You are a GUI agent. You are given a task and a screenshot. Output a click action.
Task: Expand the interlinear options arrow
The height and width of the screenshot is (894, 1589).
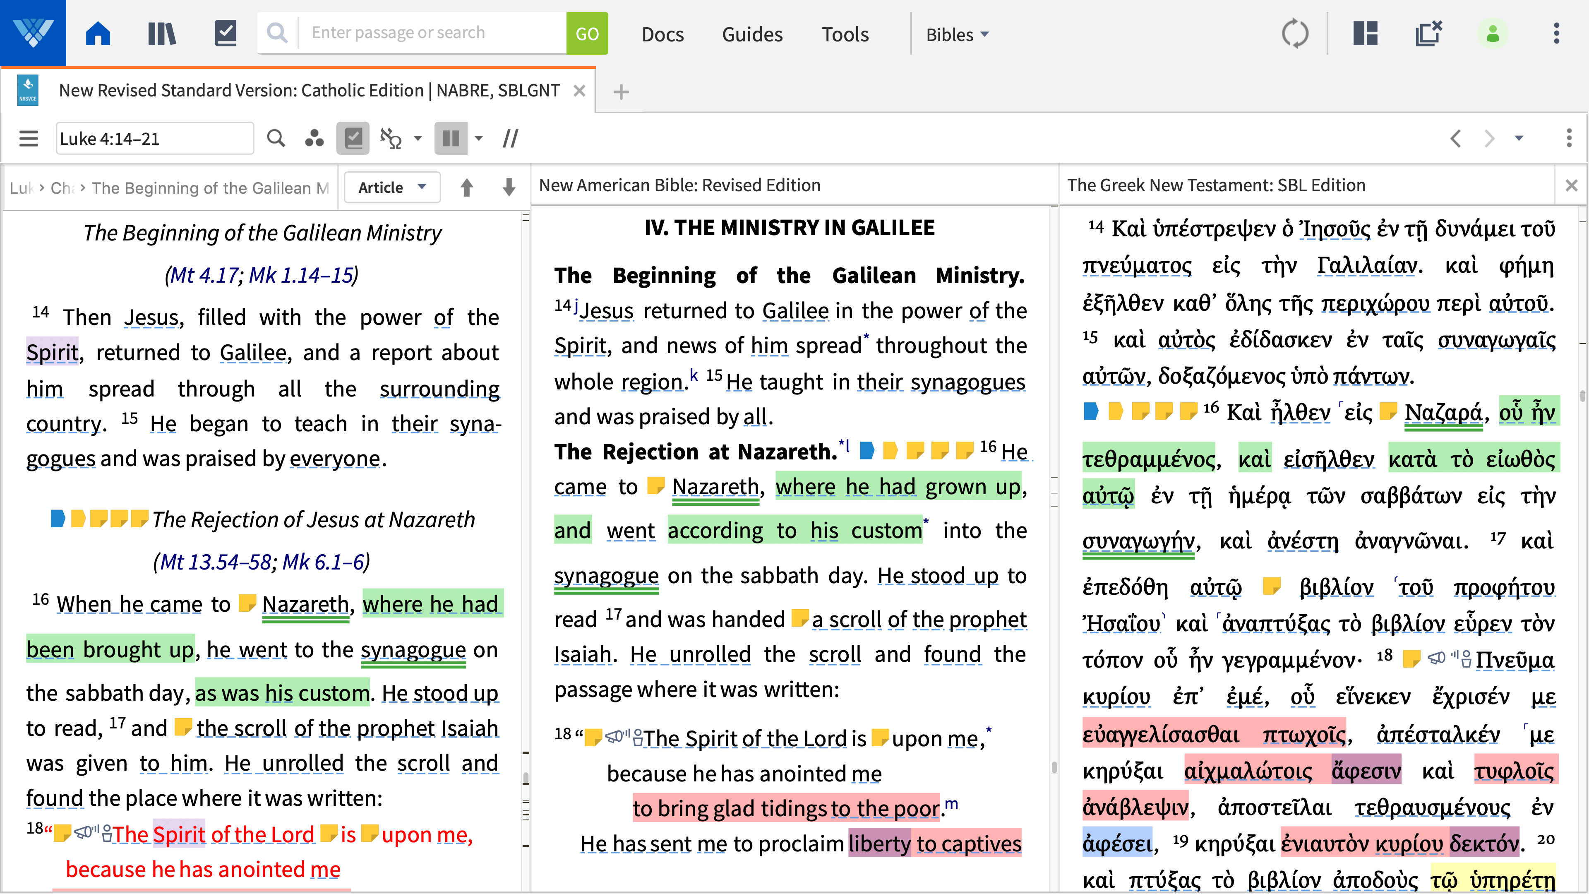pyautogui.click(x=418, y=138)
